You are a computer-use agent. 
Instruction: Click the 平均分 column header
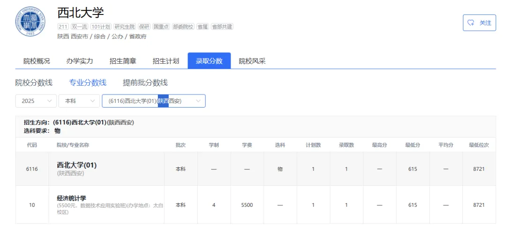coord(446,145)
